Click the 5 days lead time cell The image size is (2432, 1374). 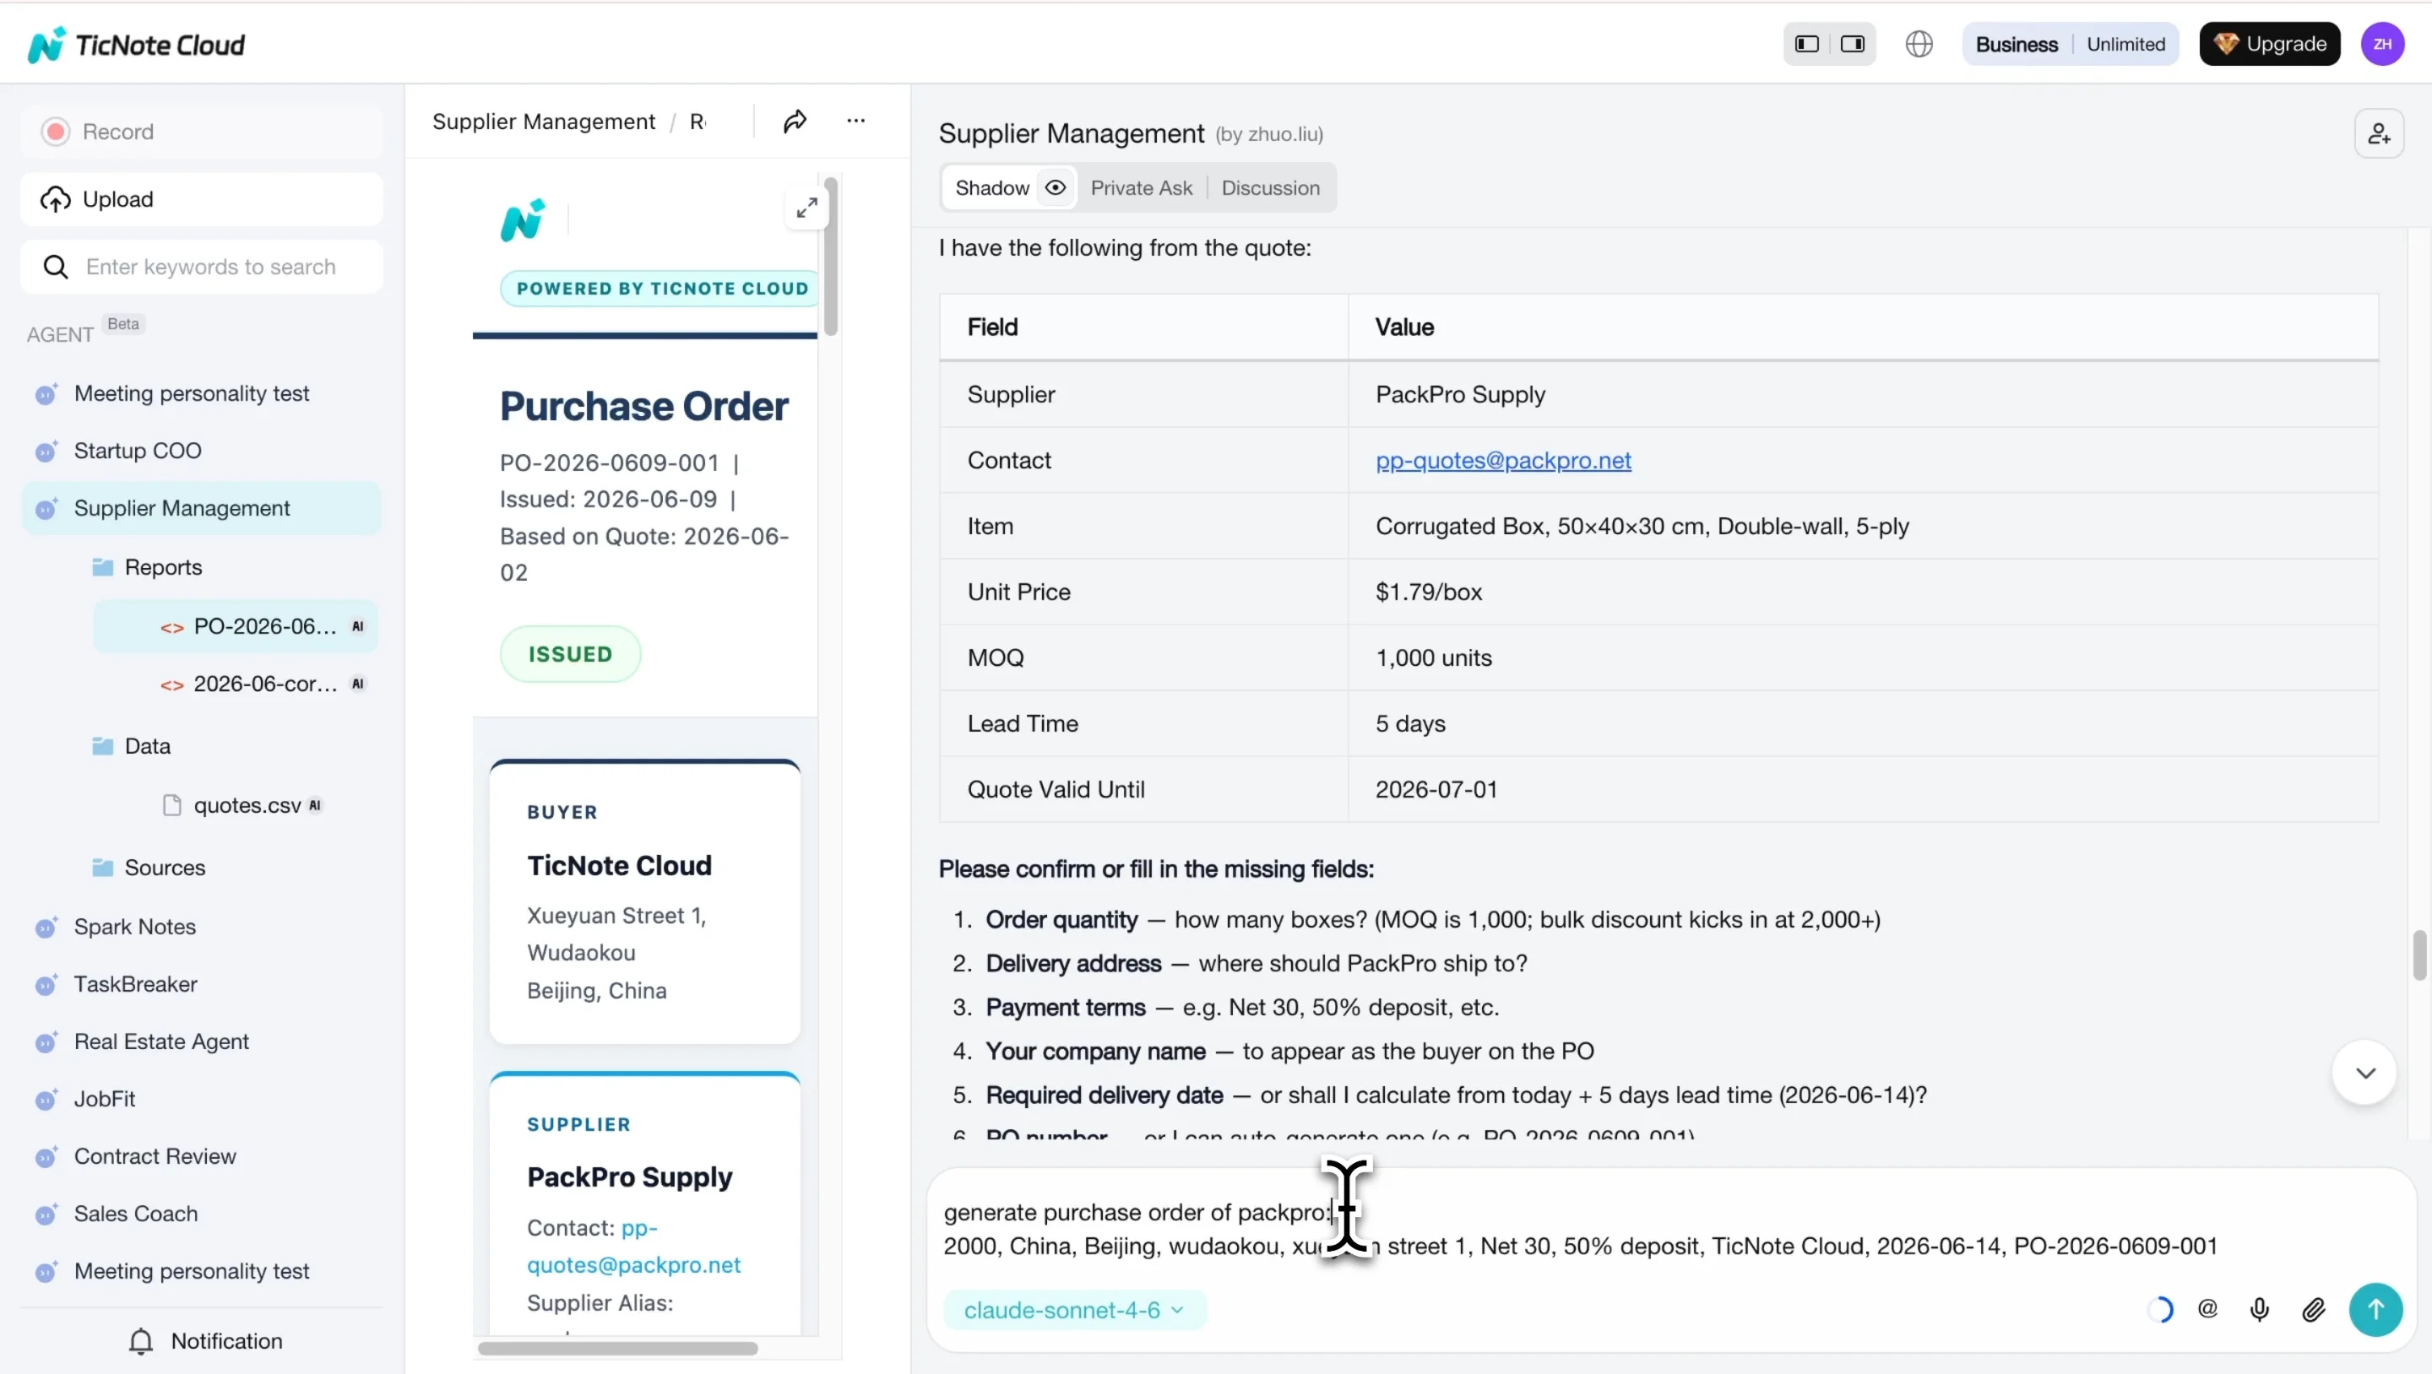coord(1863,724)
